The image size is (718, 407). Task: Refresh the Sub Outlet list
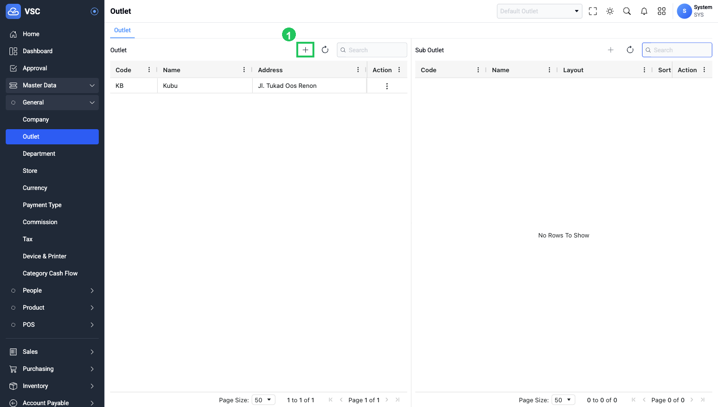pos(630,50)
